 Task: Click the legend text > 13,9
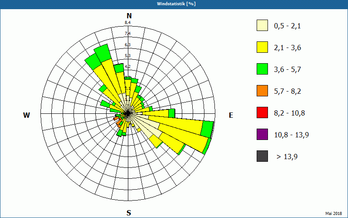tap(287, 157)
